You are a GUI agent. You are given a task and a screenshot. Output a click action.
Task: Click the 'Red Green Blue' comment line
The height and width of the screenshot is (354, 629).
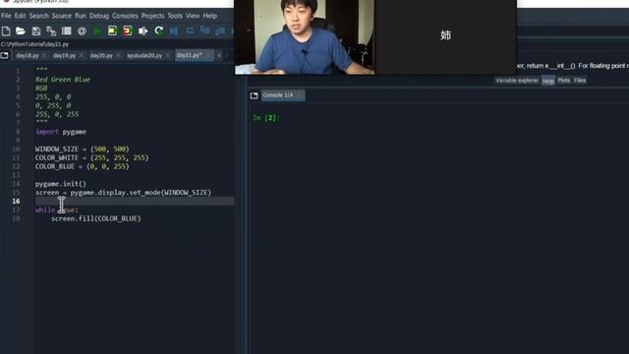coord(63,80)
